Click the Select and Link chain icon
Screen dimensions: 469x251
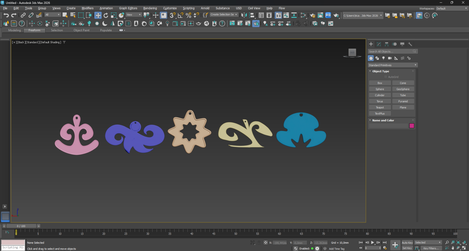pyautogui.click(x=23, y=15)
